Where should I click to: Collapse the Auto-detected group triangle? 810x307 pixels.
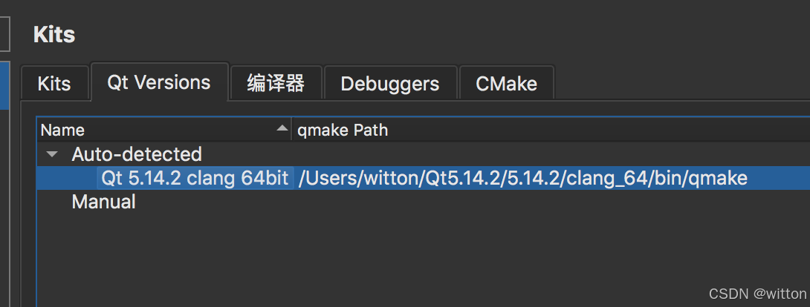point(51,154)
